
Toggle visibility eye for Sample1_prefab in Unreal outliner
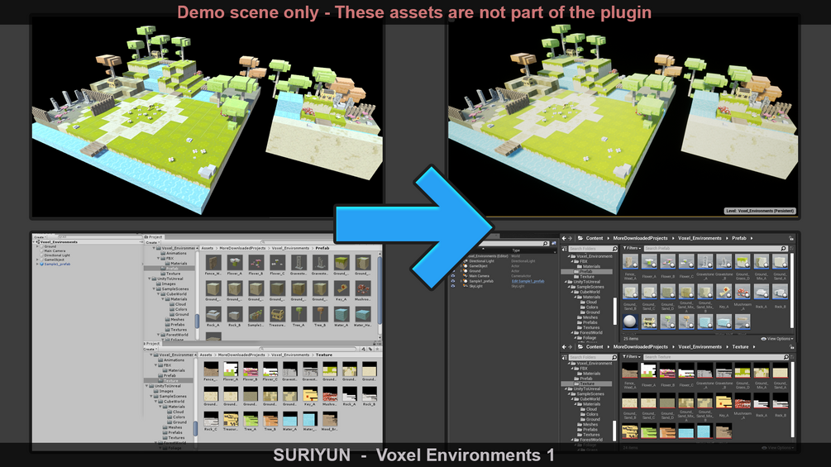coord(452,281)
